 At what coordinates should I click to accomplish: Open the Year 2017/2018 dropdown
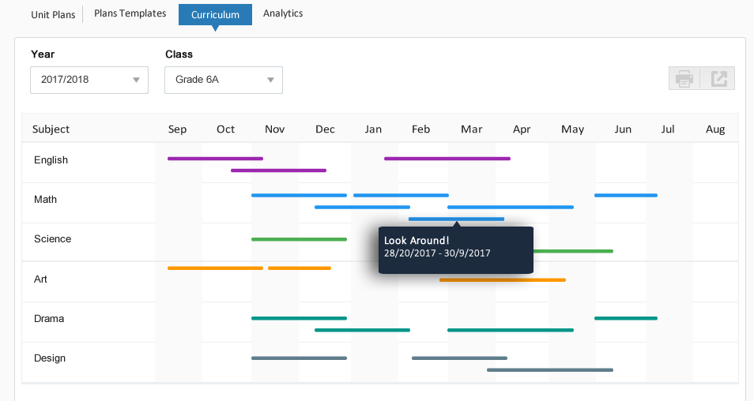(x=89, y=80)
